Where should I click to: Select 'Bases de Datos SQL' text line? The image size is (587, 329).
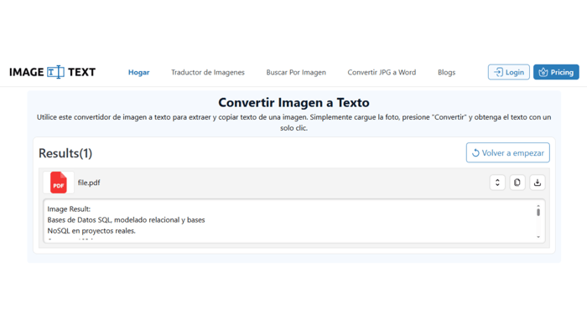(x=126, y=220)
